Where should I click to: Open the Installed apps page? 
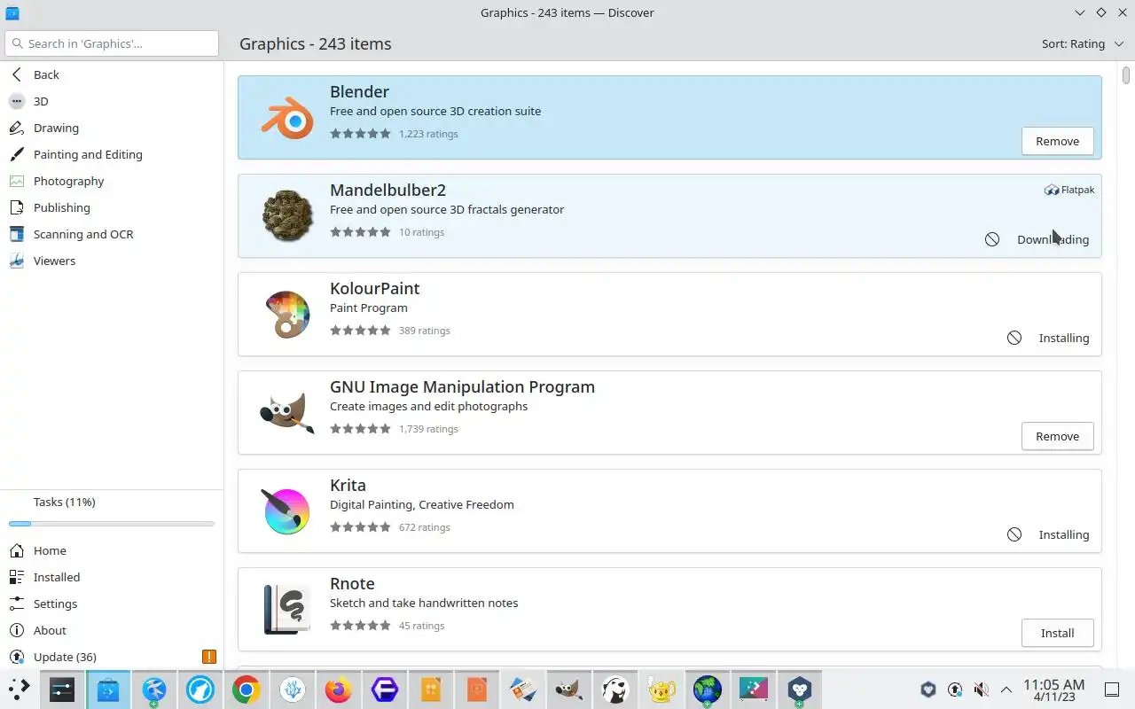click(x=112, y=577)
